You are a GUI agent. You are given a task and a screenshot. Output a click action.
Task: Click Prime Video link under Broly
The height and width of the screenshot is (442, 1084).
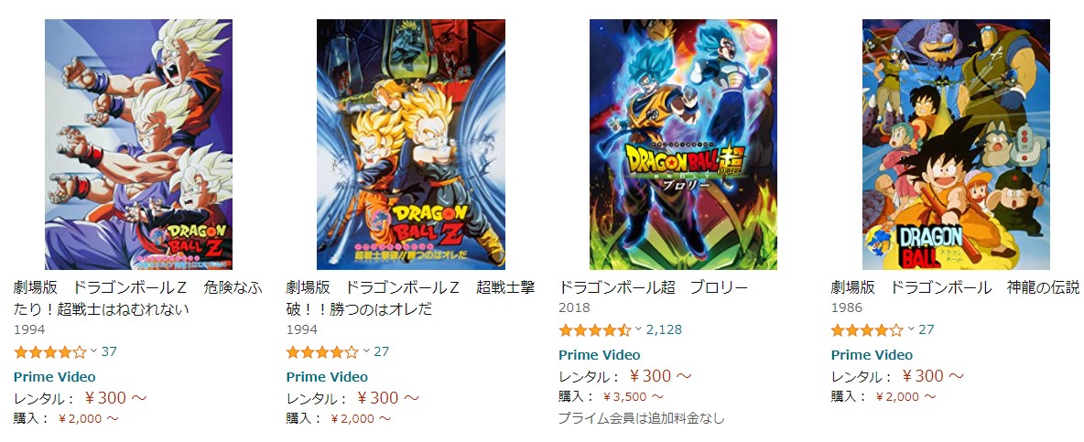600,355
